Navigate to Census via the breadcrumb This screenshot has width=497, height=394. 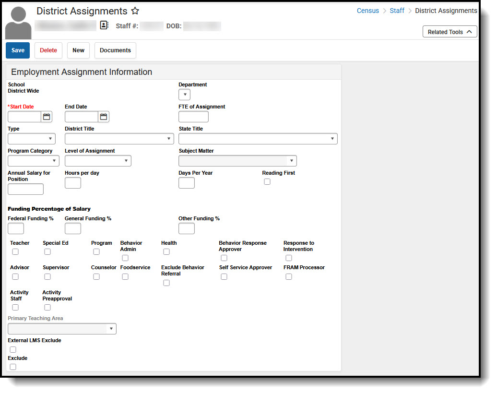click(368, 10)
